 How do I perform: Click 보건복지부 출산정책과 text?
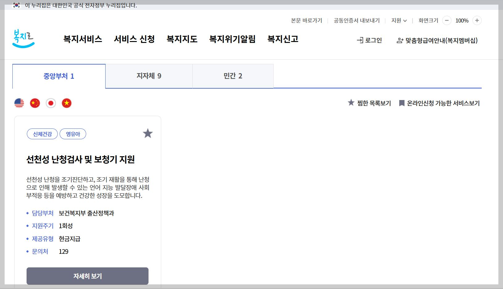[x=86, y=213]
